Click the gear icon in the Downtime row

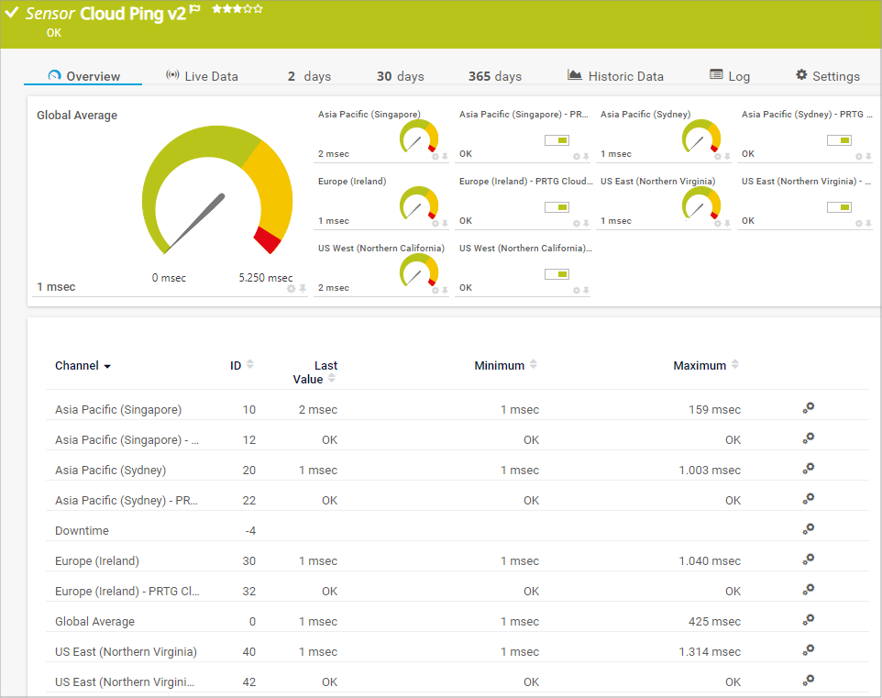coord(808,530)
